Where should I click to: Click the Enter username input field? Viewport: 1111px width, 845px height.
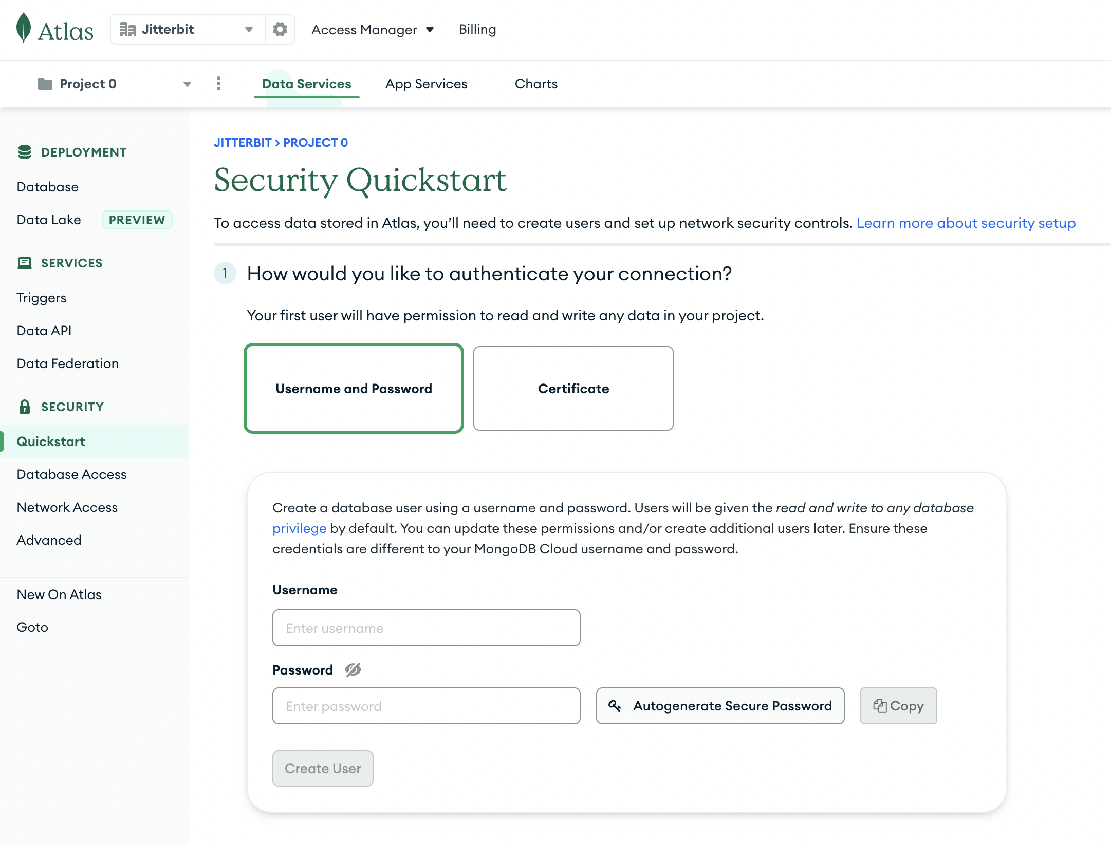click(x=426, y=627)
